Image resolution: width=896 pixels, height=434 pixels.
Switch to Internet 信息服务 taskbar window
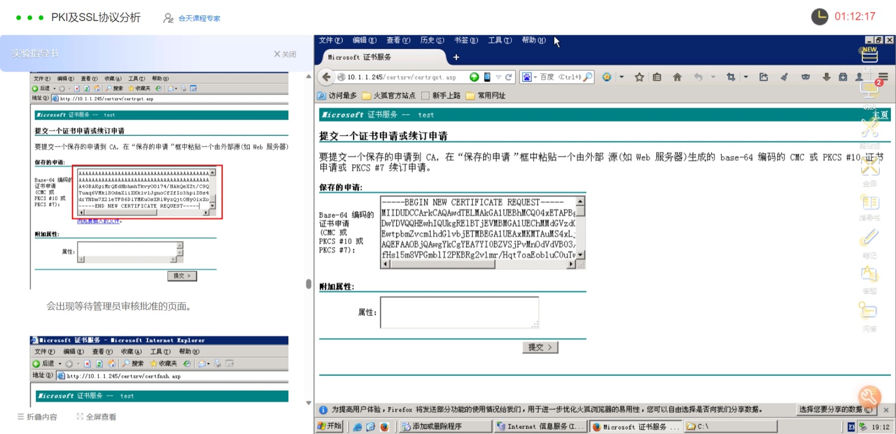click(541, 426)
